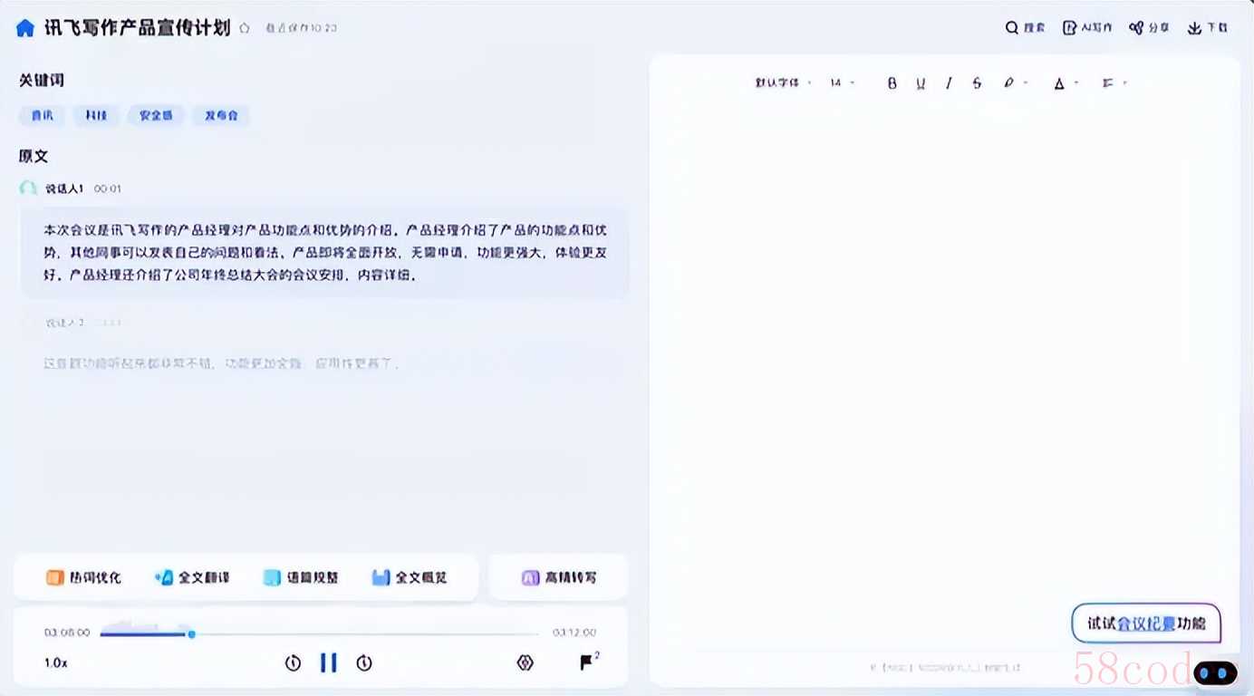Toggle bold formatting
This screenshot has width=1254, height=696.
(x=892, y=83)
